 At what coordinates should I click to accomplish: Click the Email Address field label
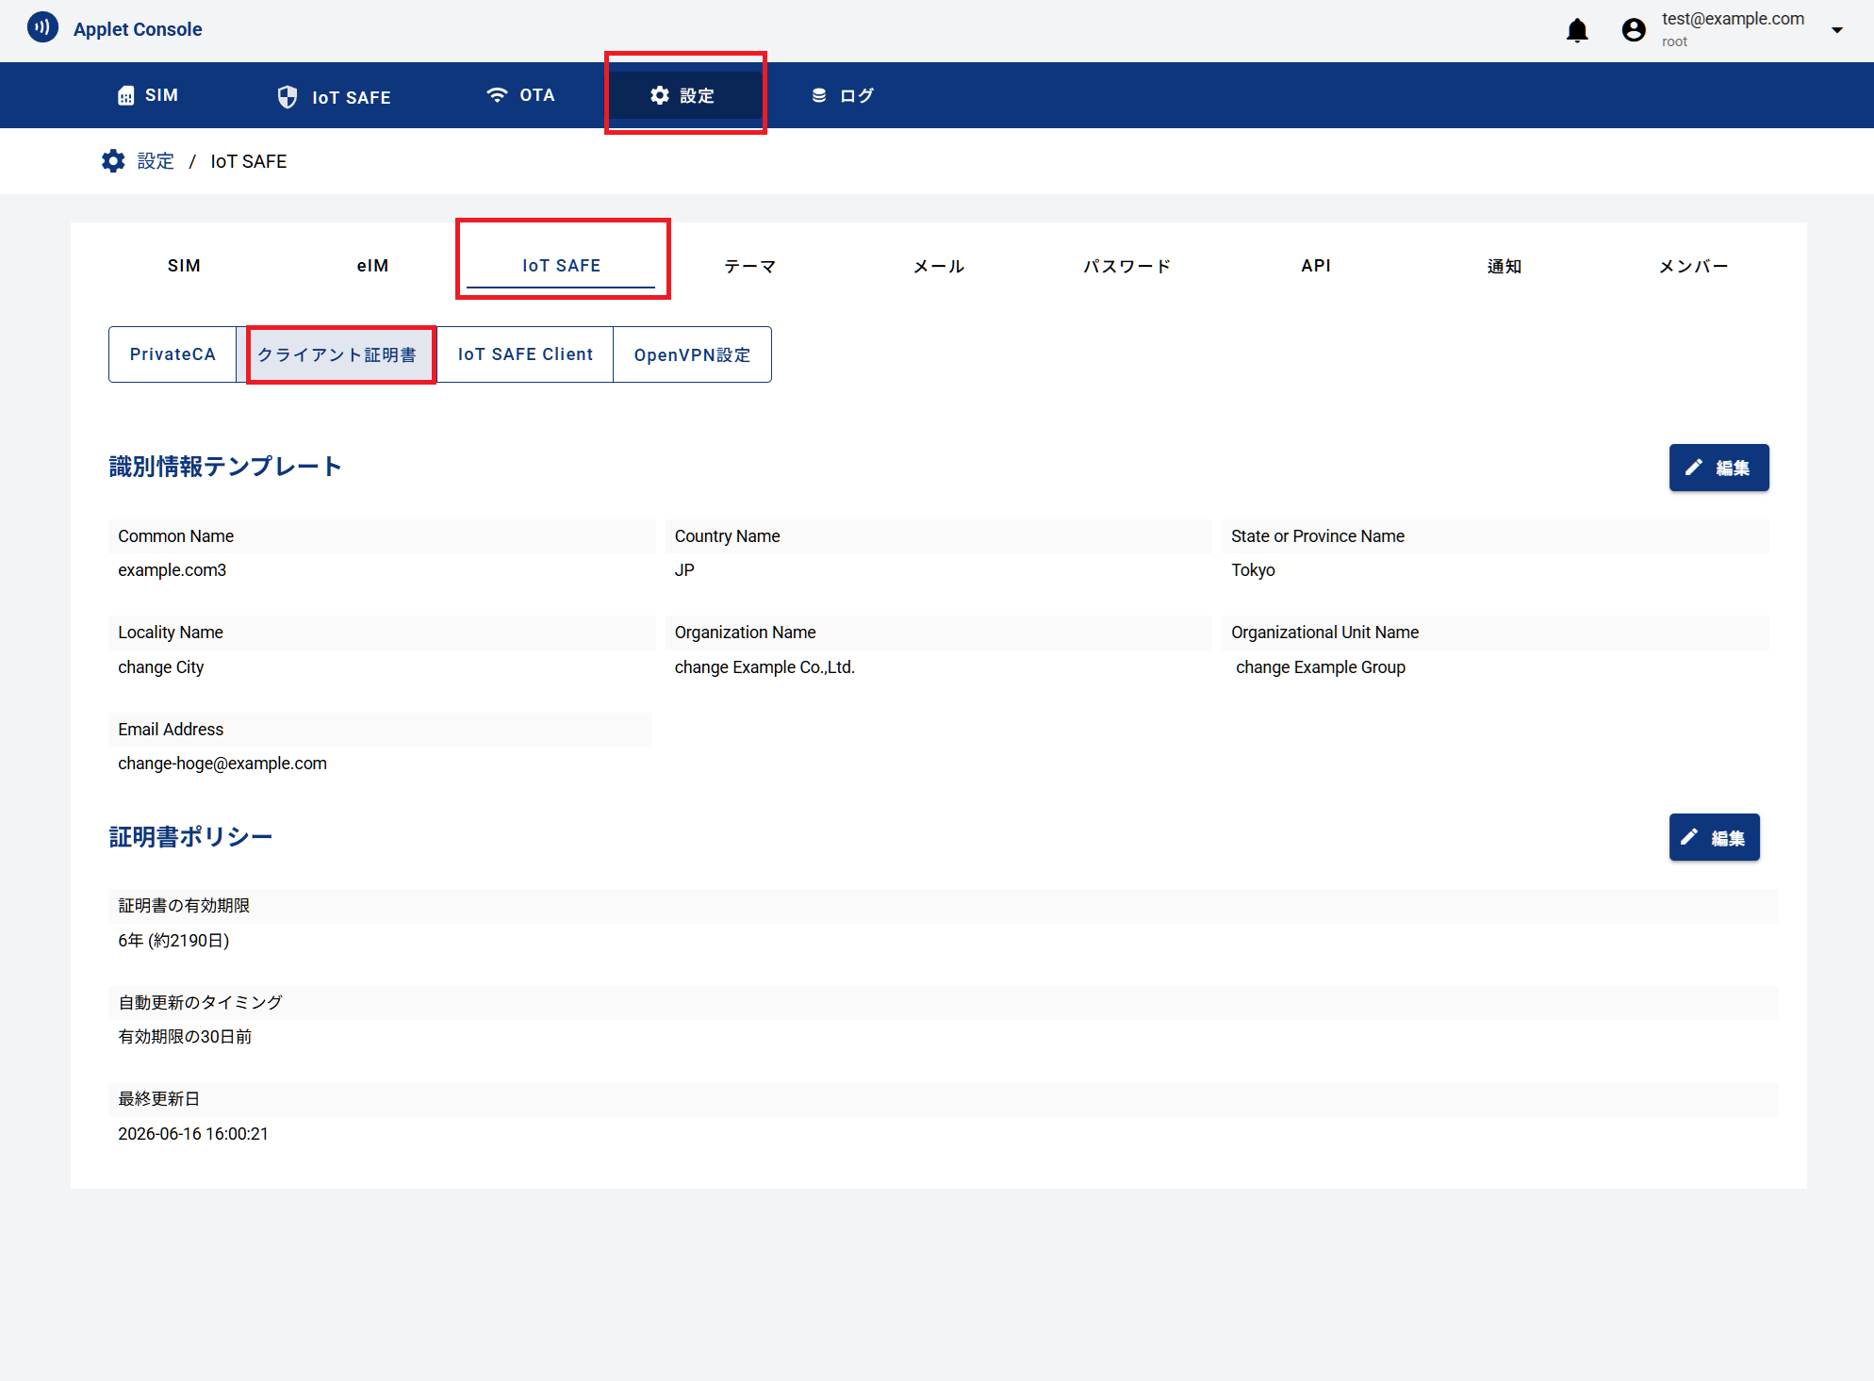coord(171,730)
